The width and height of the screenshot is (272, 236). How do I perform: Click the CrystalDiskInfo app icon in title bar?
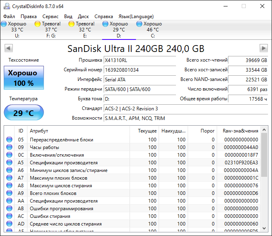click(x=6, y=6)
